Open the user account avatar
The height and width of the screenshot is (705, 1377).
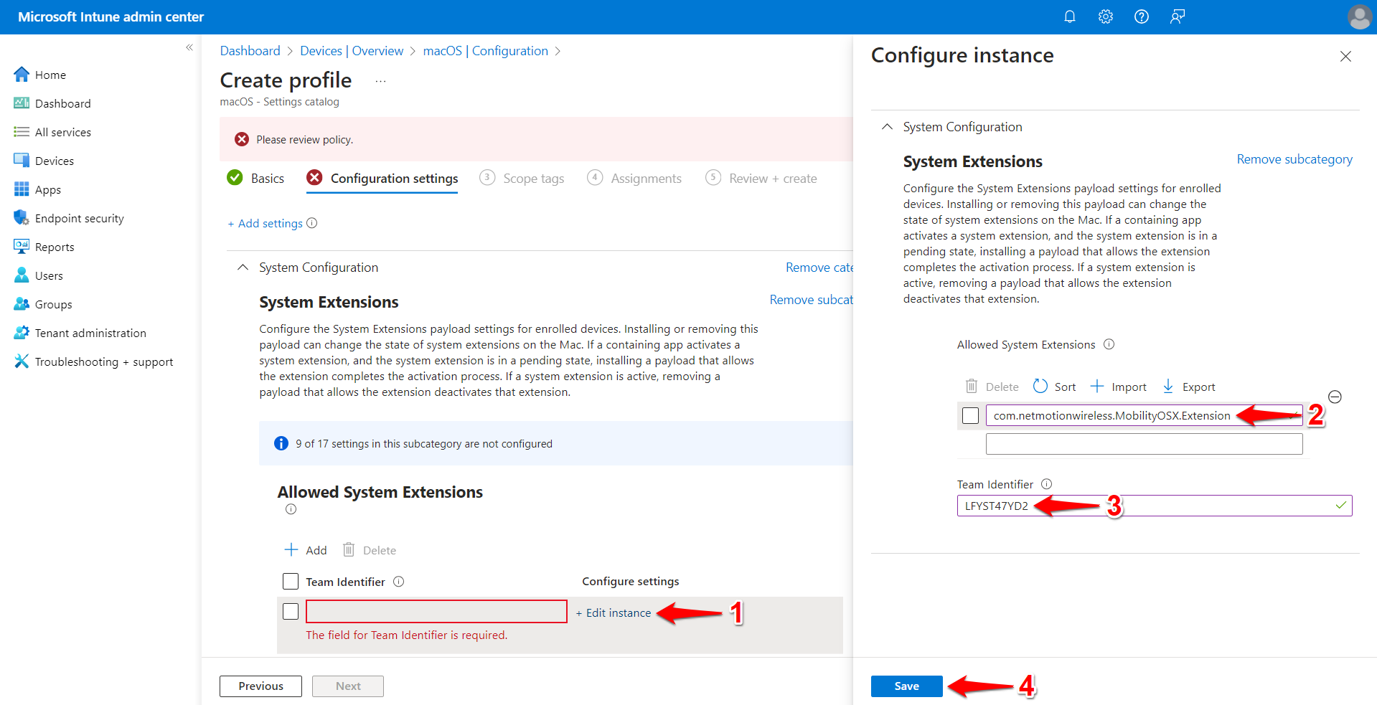pyautogui.click(x=1359, y=16)
